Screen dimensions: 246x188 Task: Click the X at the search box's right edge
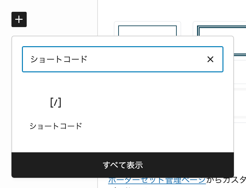click(x=210, y=59)
